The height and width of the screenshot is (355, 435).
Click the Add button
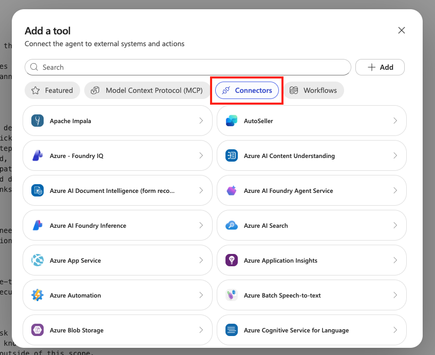click(x=380, y=67)
